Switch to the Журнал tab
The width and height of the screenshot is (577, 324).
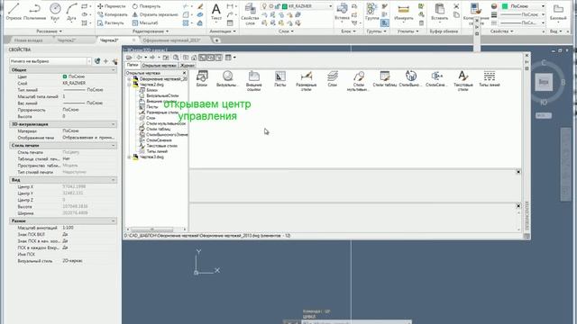click(x=188, y=66)
